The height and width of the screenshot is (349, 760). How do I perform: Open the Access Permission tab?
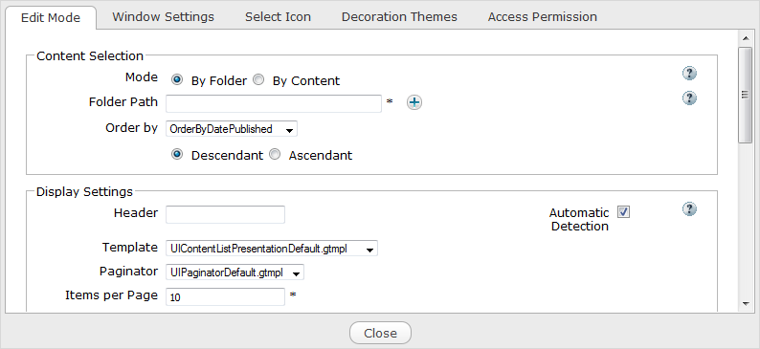click(x=543, y=17)
